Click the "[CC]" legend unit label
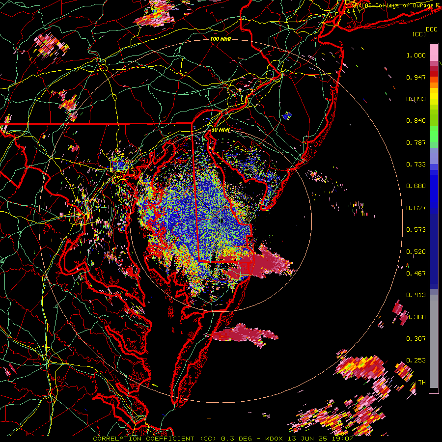 (x=419, y=34)
